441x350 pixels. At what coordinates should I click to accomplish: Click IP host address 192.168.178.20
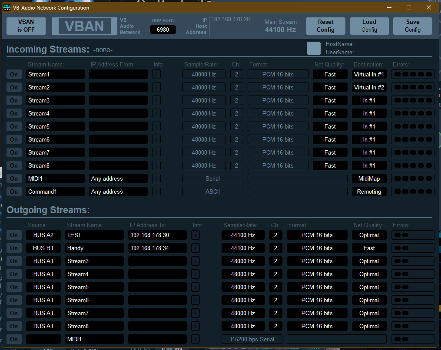231,19
